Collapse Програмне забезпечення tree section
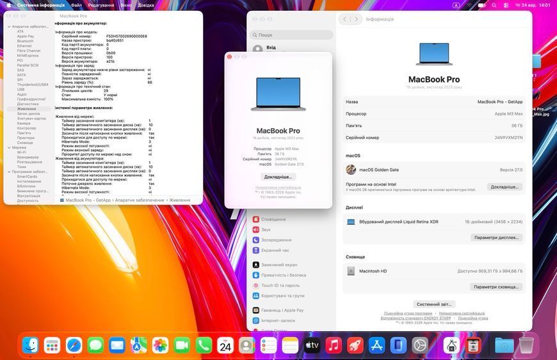The width and height of the screenshot is (557, 360). coord(9,172)
